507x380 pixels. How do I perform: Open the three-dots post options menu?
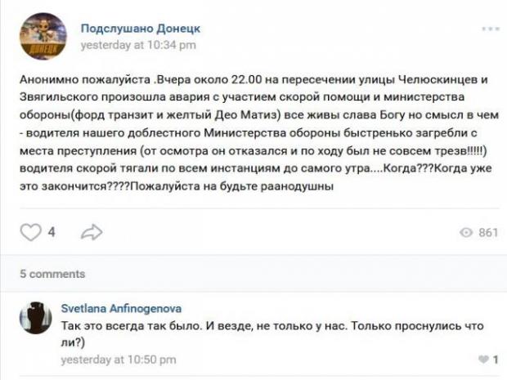point(490,29)
